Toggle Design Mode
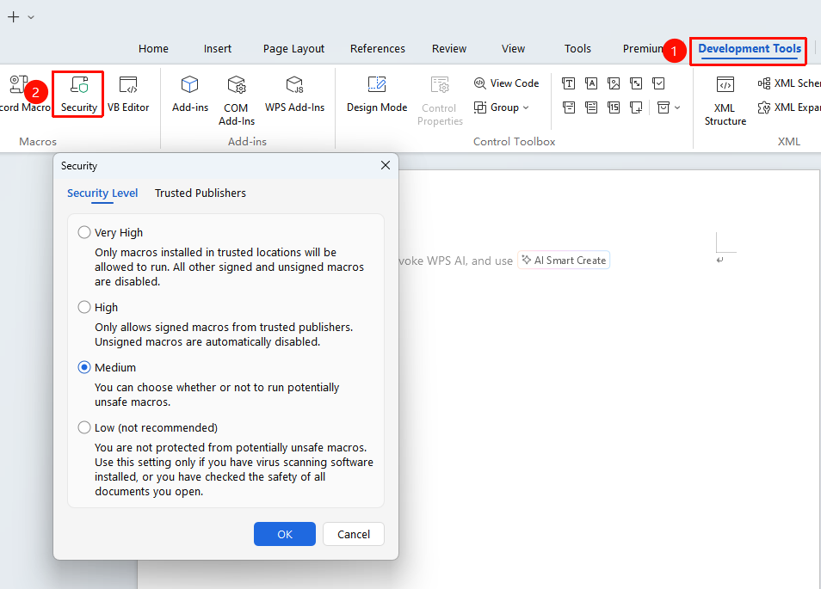This screenshot has height=589, width=821. coord(377,95)
